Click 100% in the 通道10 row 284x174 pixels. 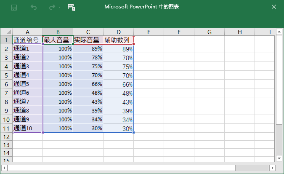coord(58,128)
